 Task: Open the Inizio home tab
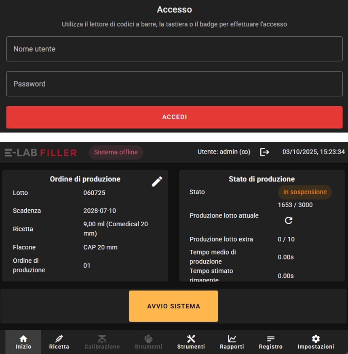pos(23,342)
